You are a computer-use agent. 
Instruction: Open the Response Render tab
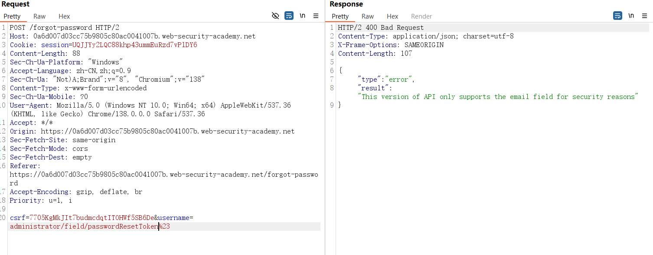pyautogui.click(x=421, y=16)
